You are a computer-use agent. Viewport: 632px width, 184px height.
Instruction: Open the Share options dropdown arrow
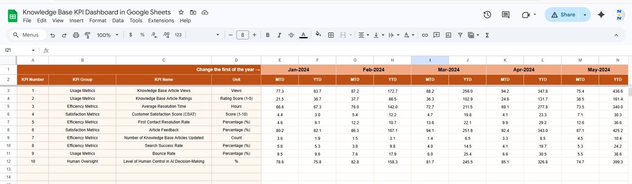point(585,15)
